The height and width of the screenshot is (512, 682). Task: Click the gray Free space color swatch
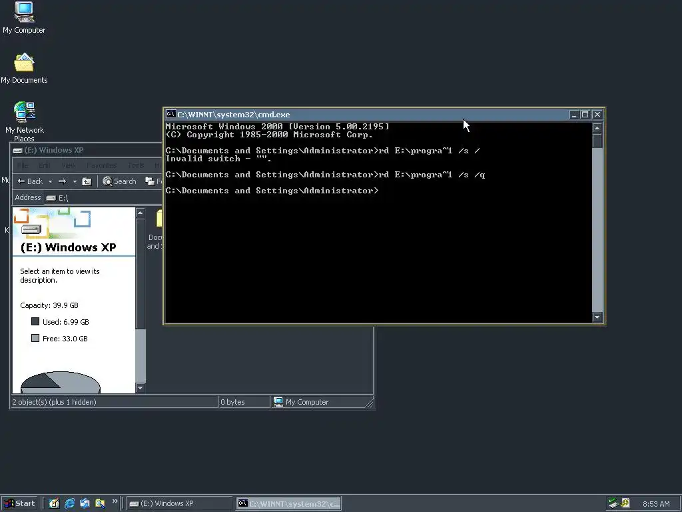click(x=35, y=338)
